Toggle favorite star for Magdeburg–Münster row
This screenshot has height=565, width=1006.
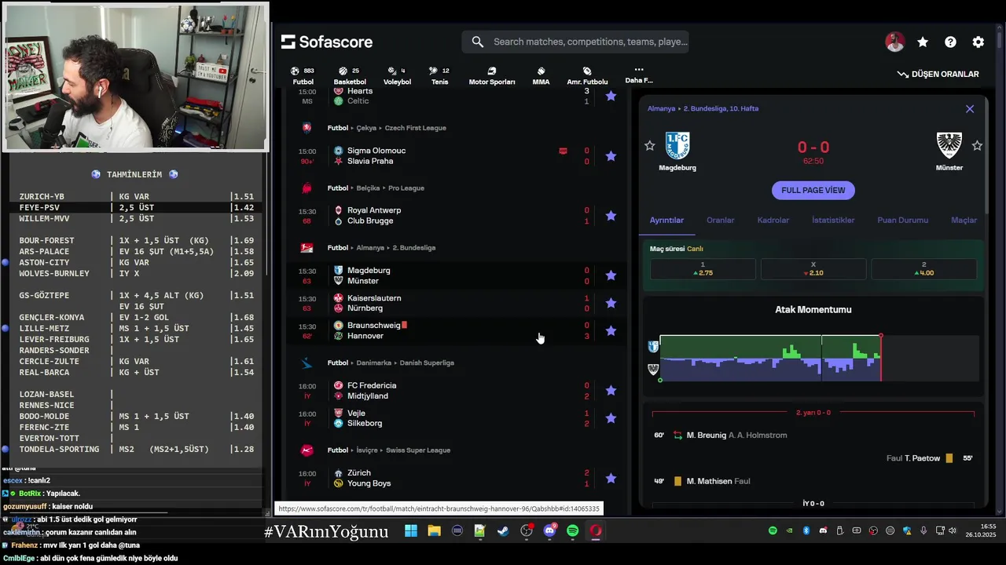[x=611, y=275]
